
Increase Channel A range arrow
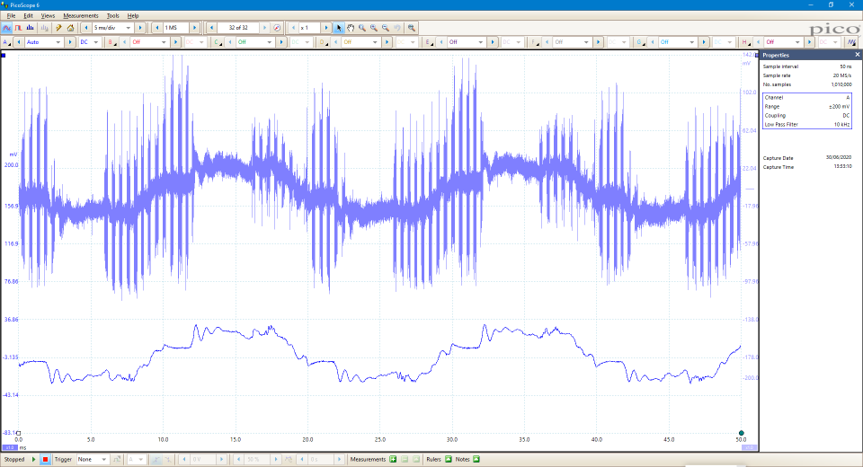tap(69, 42)
